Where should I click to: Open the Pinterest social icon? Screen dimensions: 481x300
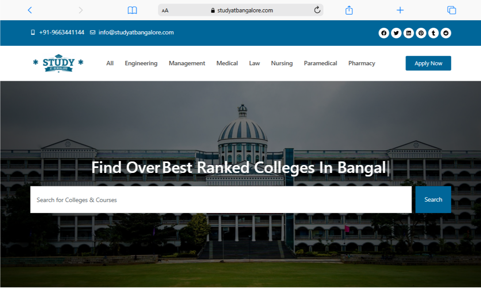pyautogui.click(x=421, y=33)
